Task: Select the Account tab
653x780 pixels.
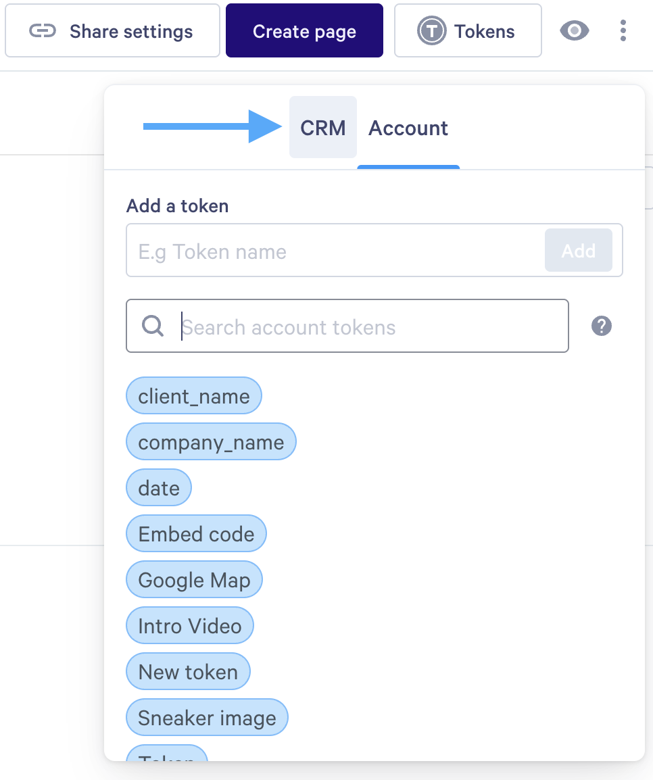Action: point(408,128)
